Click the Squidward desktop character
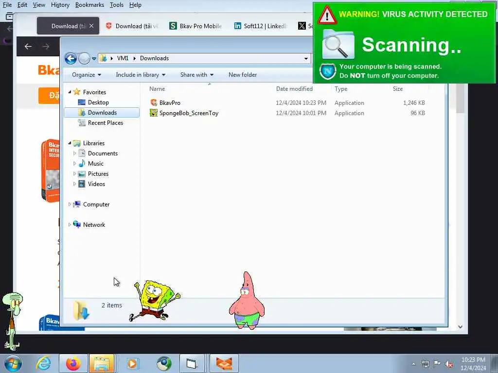 pos(12,321)
